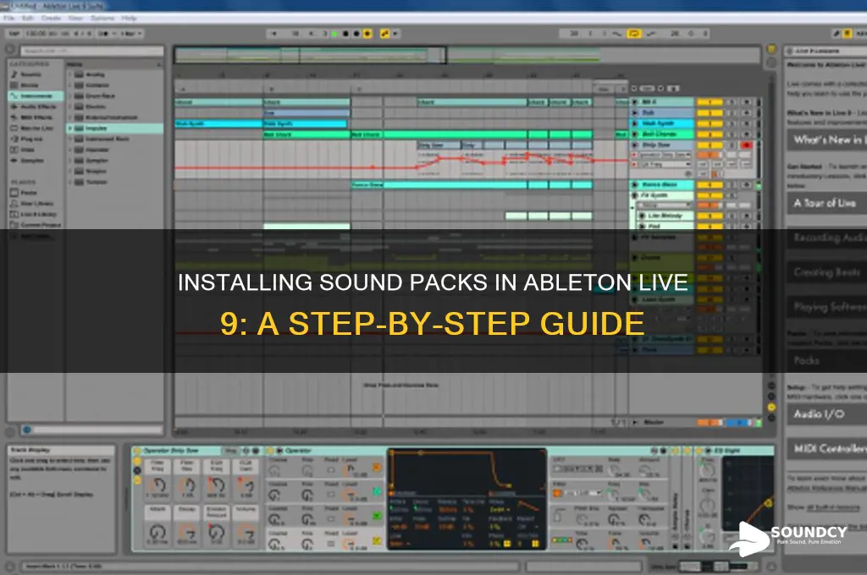Image resolution: width=867 pixels, height=575 pixels.
Task: Select Drums category in browser
Action: (30, 85)
